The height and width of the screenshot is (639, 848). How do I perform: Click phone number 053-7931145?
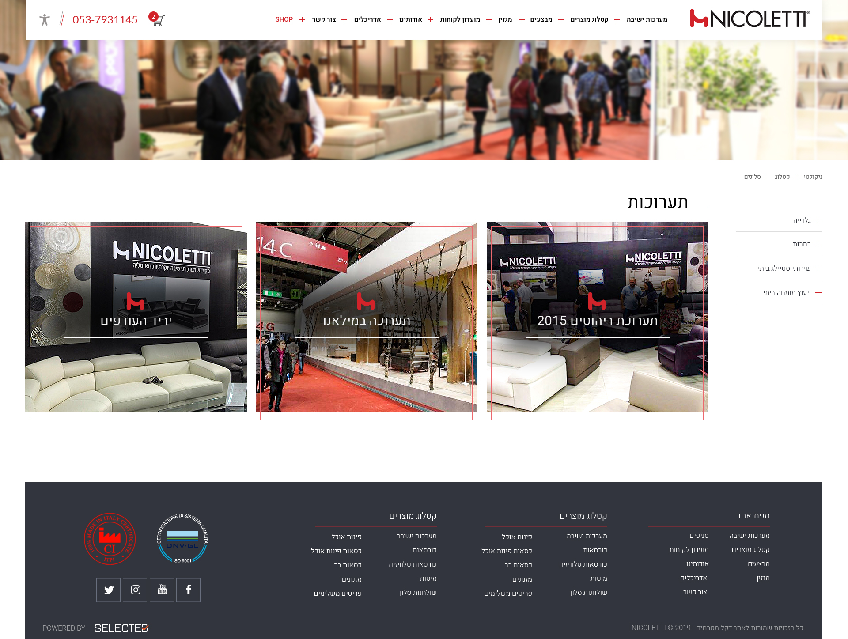[105, 20]
